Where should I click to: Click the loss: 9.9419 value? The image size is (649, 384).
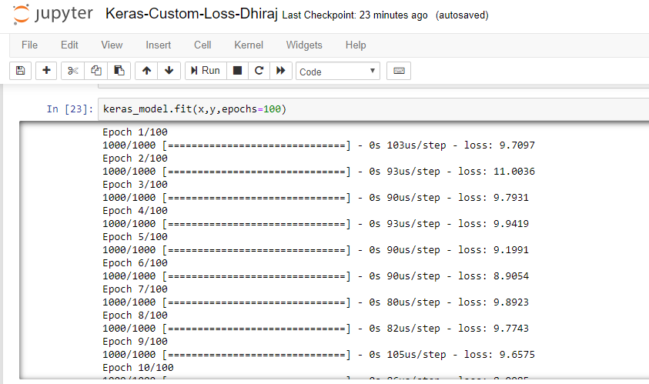tap(493, 224)
